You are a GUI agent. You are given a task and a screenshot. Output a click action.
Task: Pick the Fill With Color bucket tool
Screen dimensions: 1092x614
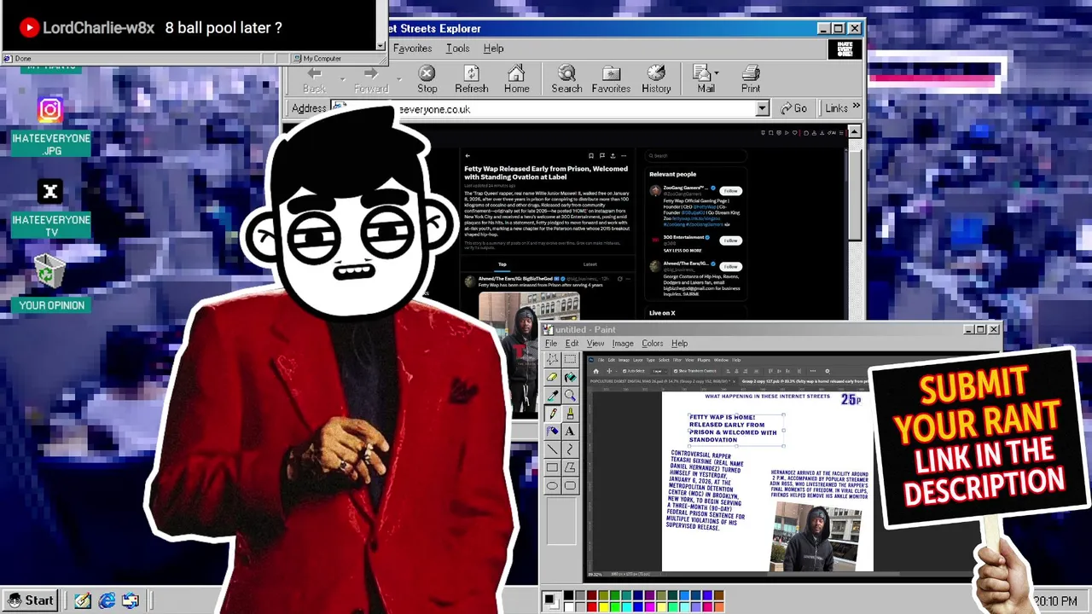click(570, 377)
